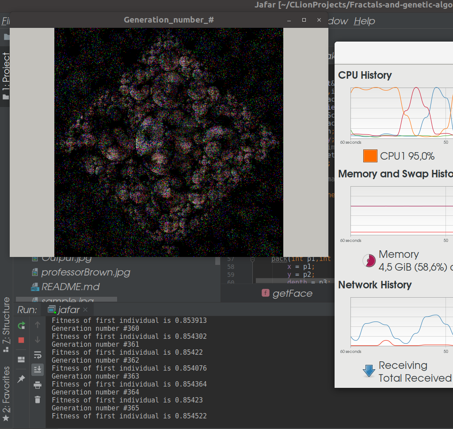Click the Generation_number_# window title bar
The width and height of the screenshot is (453, 429).
point(169,20)
